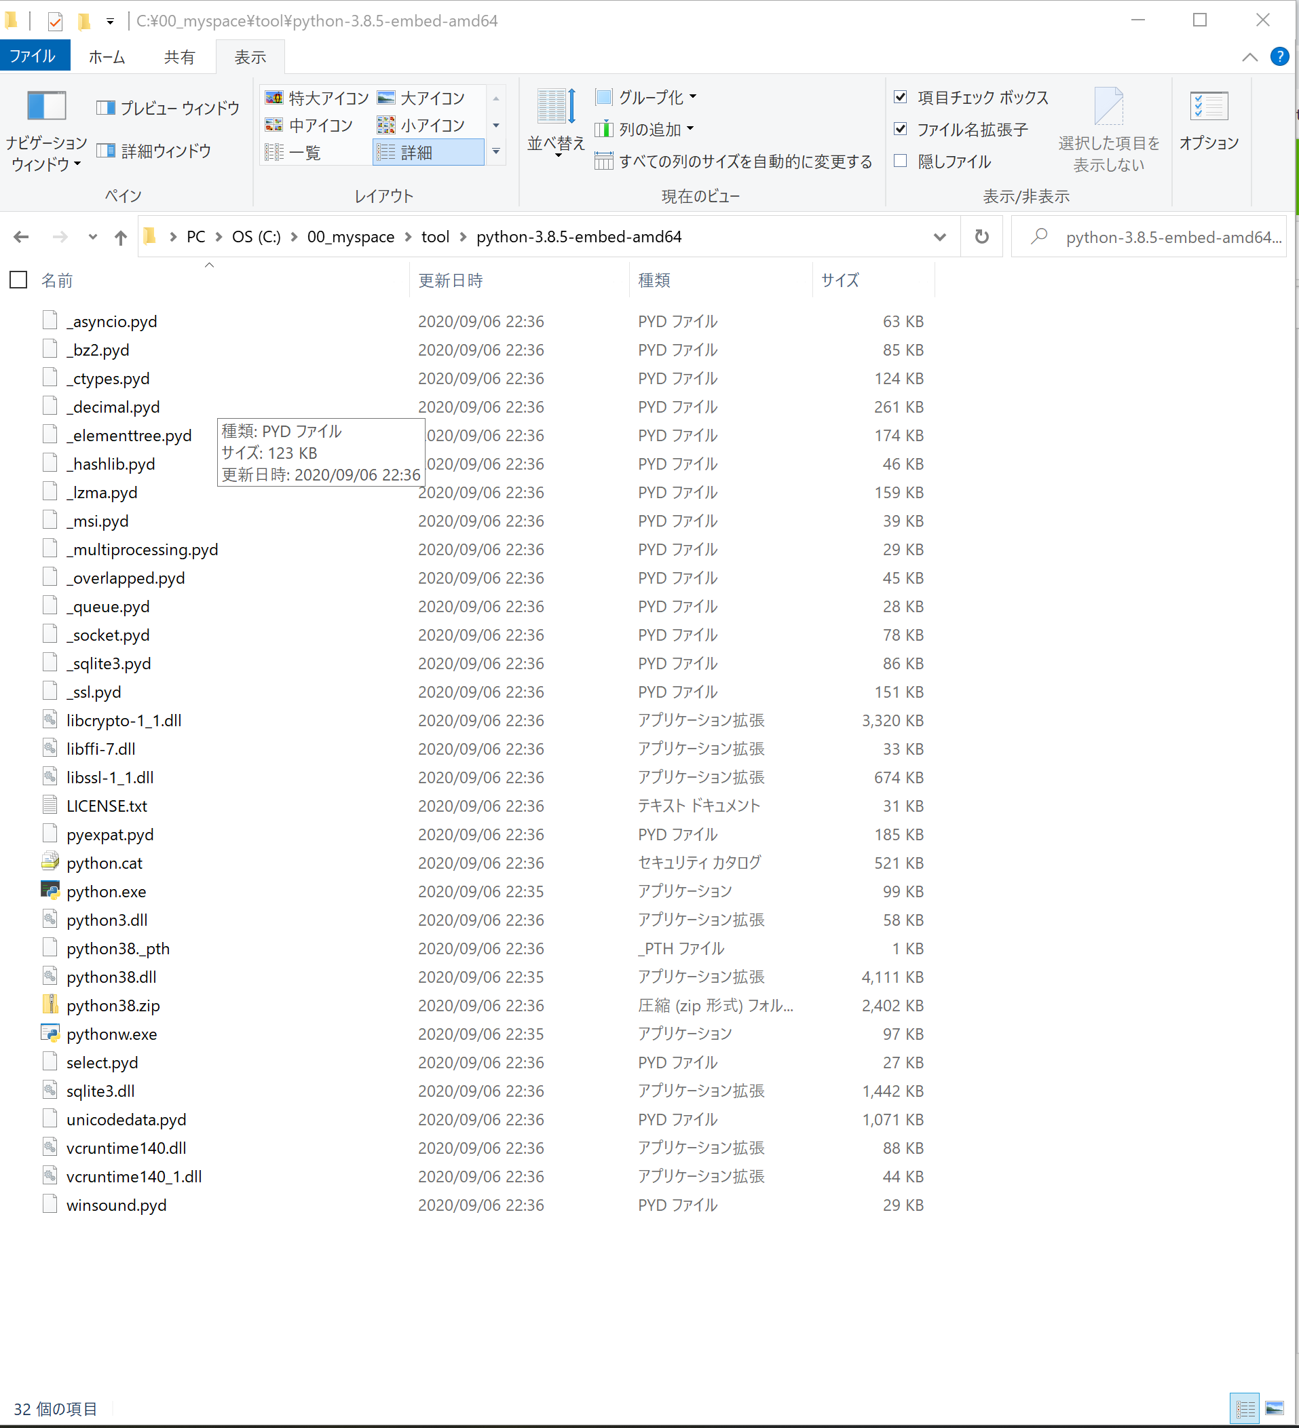The width and height of the screenshot is (1299, 1428).
Task: Expand the layout gallery more arrow
Action: [x=496, y=151]
